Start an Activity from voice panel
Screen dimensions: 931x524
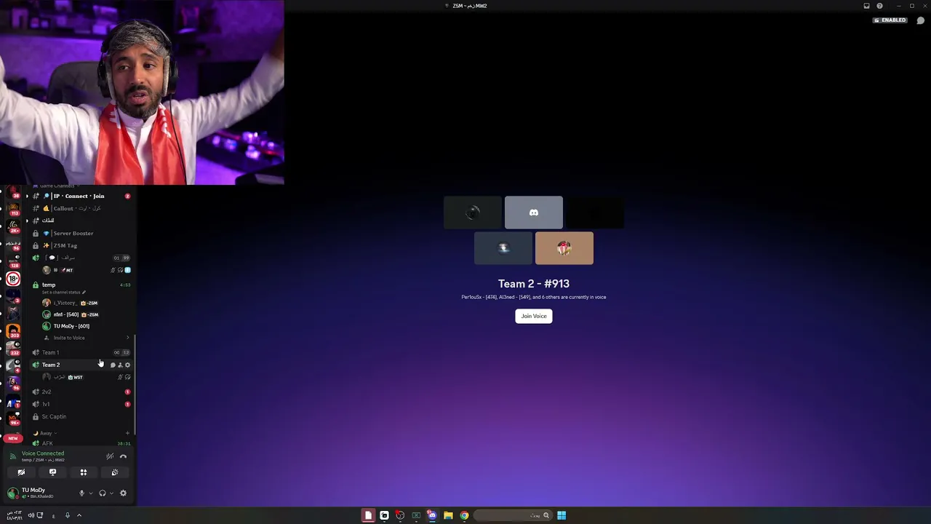84,472
